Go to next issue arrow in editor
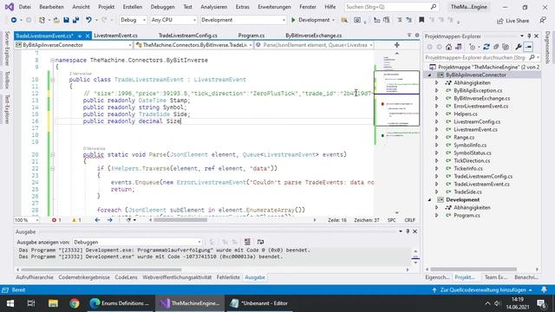 click(110, 220)
